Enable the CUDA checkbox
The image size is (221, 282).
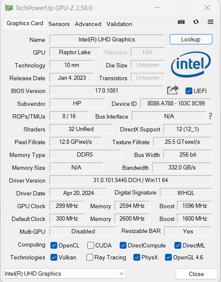[x=90, y=245]
